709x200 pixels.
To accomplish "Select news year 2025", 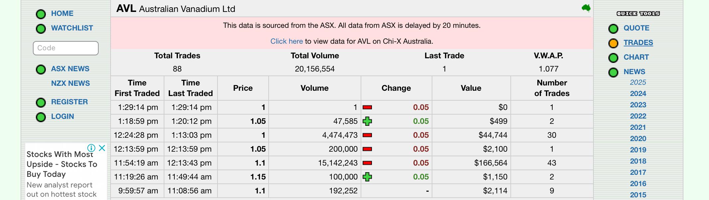I will point(638,82).
